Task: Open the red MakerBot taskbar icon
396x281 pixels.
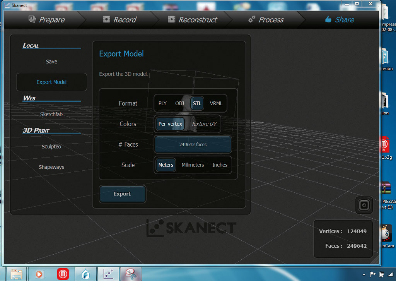Action: pos(63,274)
